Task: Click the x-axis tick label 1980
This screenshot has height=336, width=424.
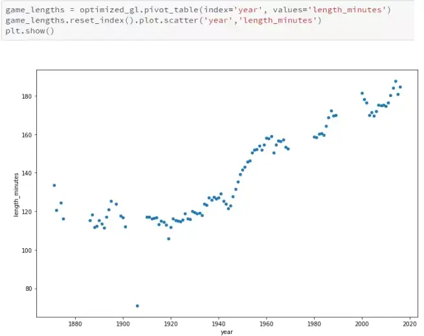Action: pos(314,324)
